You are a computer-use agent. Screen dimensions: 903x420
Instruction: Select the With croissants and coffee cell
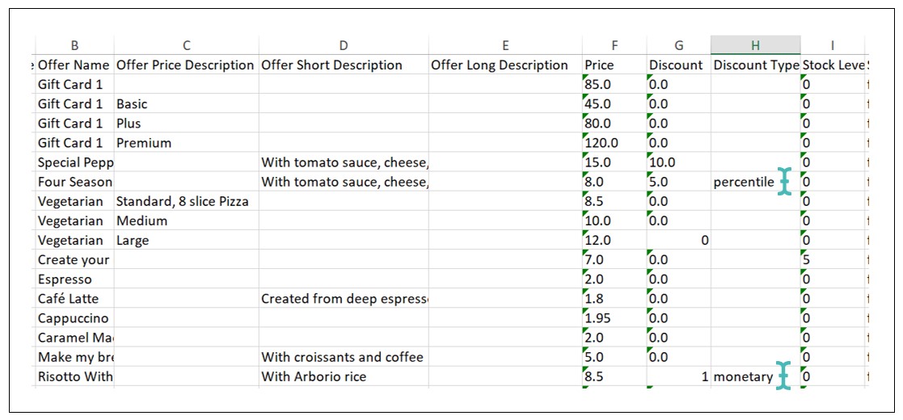[x=343, y=357]
